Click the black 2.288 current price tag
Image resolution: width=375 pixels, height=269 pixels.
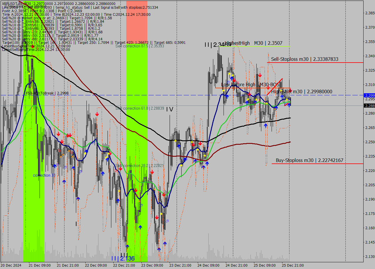point(369,106)
